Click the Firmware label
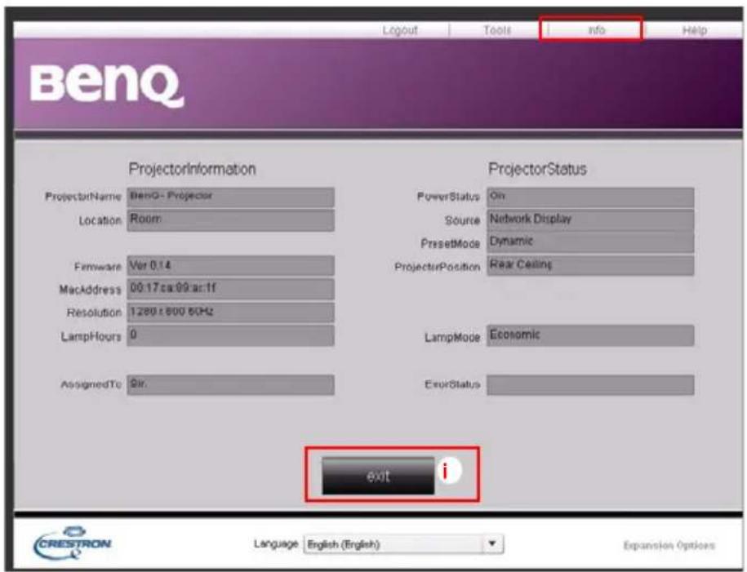This screenshot has width=747, height=572. (x=98, y=267)
